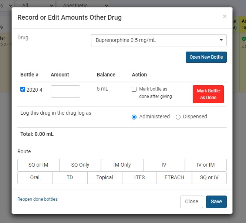The image size is (246, 223).
Task: Pick the TD route option
Action: pos(70,178)
